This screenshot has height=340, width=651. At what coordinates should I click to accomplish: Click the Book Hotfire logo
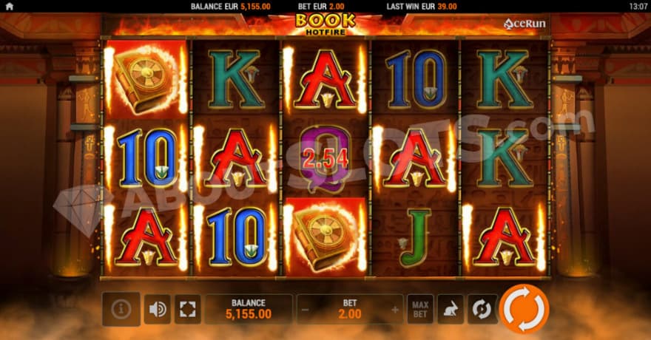(x=325, y=24)
